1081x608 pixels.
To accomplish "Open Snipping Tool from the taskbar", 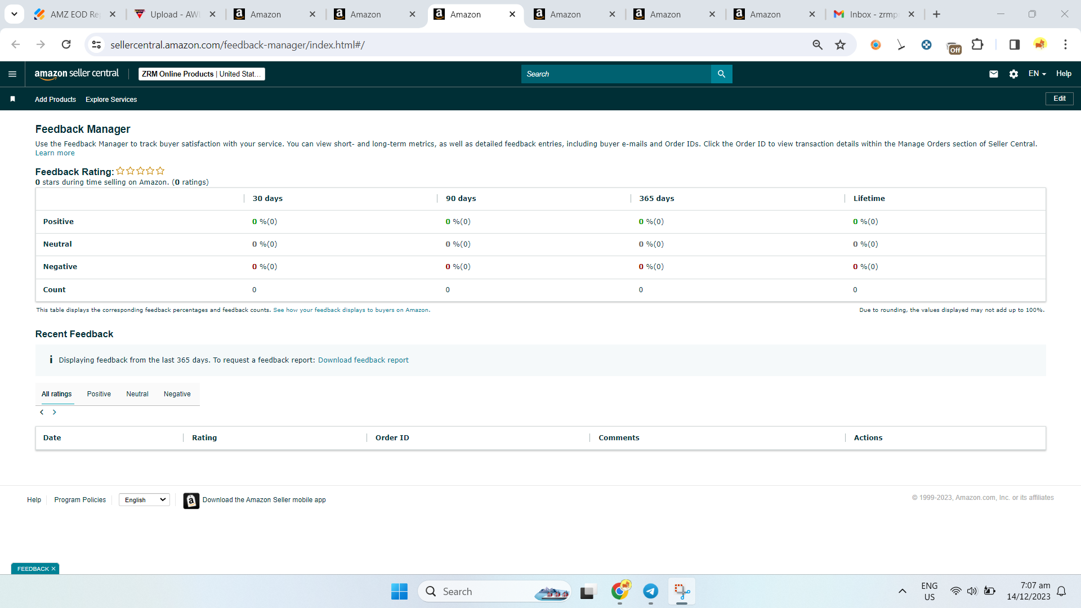I will 682,591.
